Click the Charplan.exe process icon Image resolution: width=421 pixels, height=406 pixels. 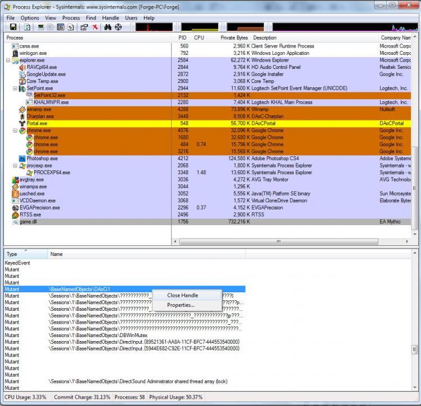pos(22,116)
